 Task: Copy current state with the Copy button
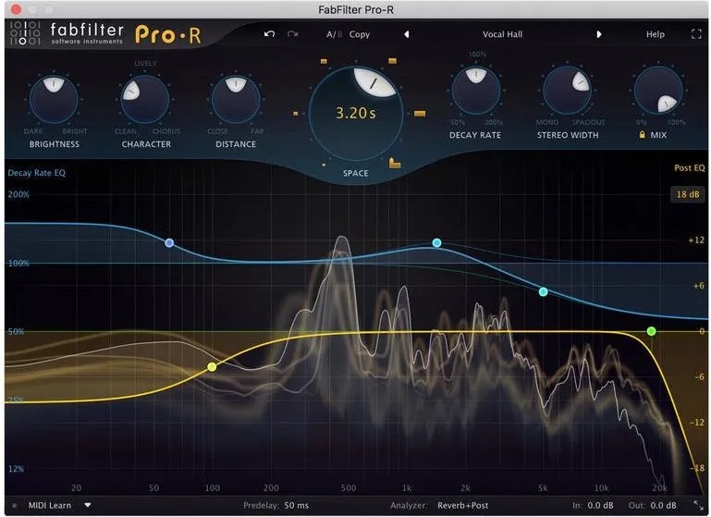pos(359,34)
